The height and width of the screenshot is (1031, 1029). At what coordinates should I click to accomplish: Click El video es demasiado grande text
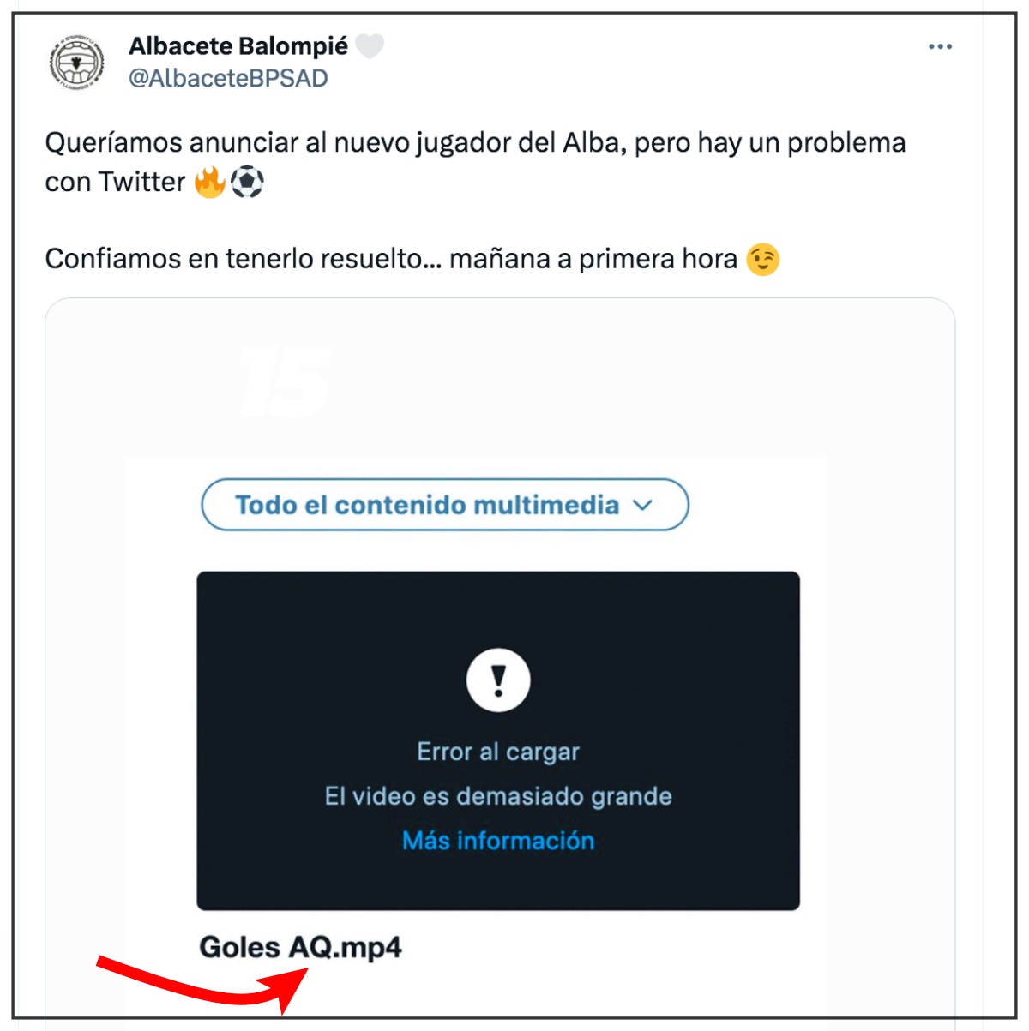(x=498, y=796)
